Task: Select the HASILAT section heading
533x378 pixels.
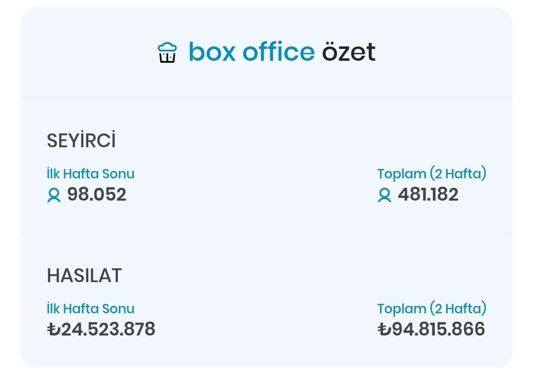Action: 84,276
